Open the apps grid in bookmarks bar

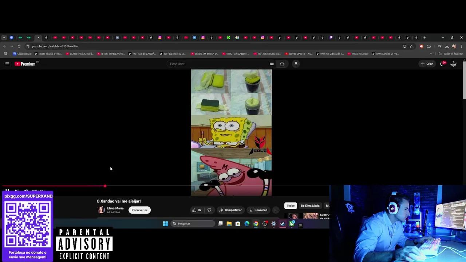(5, 53)
